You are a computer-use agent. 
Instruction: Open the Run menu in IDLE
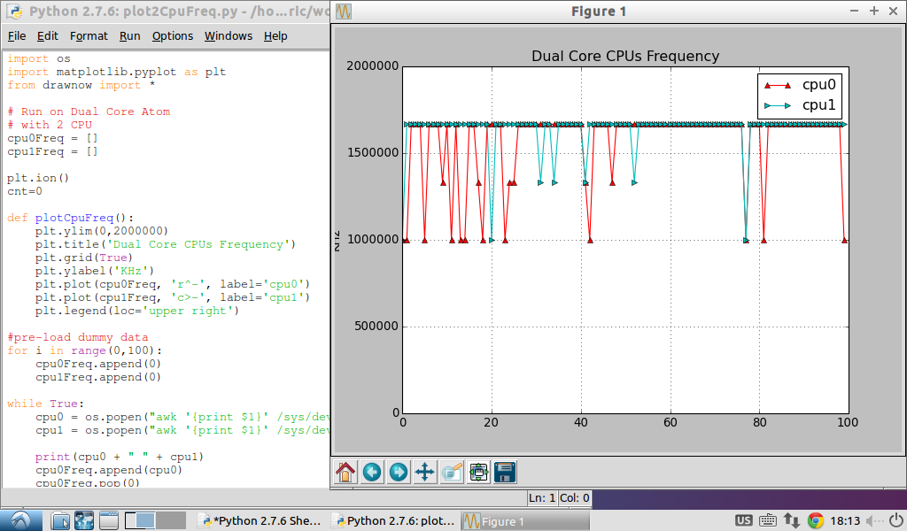[129, 35]
